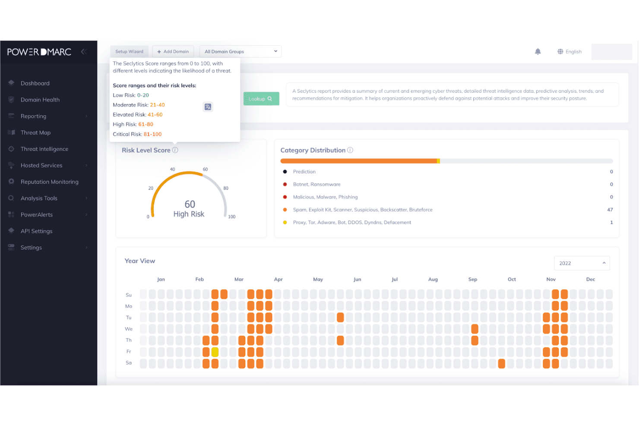The height and width of the screenshot is (426, 639).
Task: Open notifications via the bell icon
Action: coord(538,51)
